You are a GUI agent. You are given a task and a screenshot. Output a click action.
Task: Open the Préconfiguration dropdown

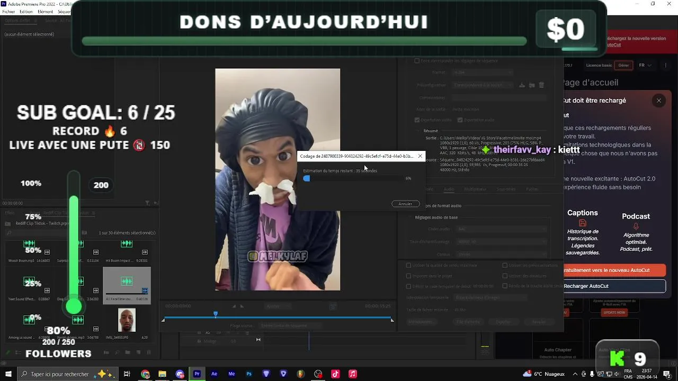click(x=483, y=85)
